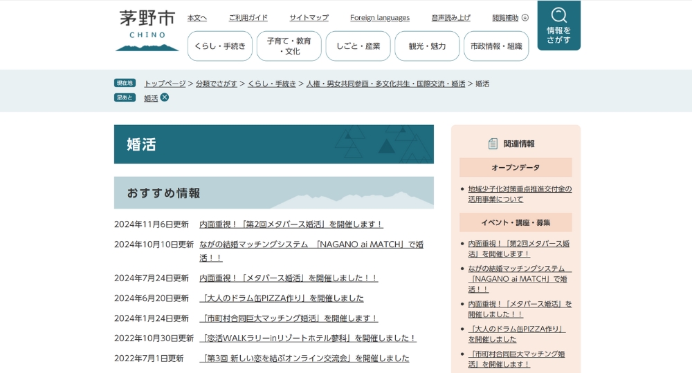The width and height of the screenshot is (692, 373).
Task: Open the search magnifier button
Action: 558,26
